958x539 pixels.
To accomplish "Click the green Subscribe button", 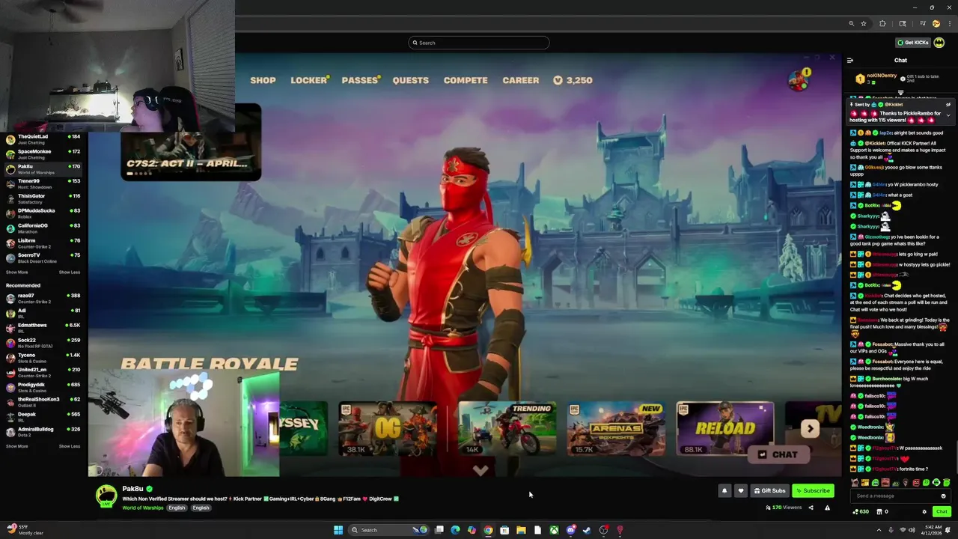I will (x=813, y=491).
